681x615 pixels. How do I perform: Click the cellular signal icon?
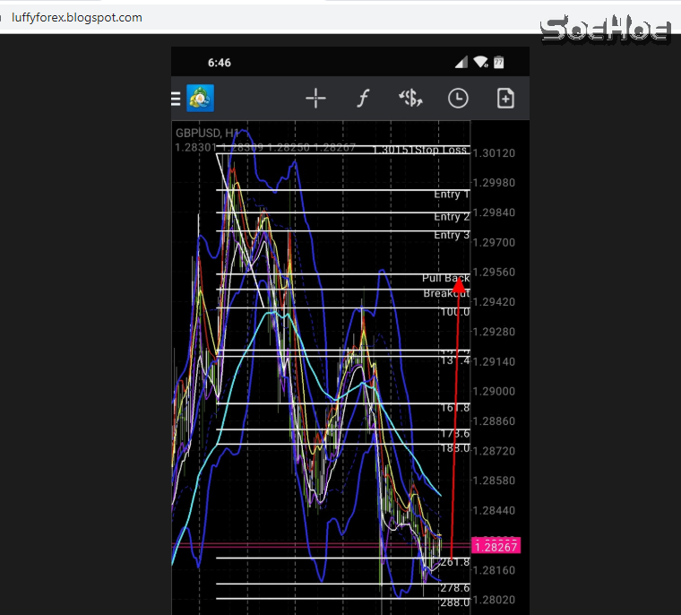[x=461, y=63]
